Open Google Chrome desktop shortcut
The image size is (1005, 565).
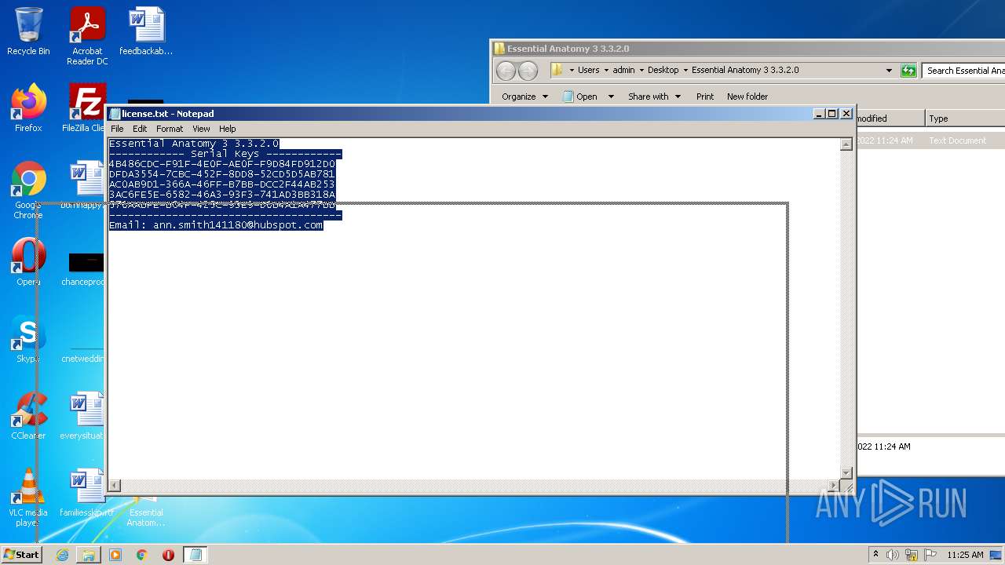(x=28, y=190)
